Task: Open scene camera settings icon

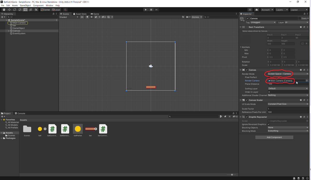Action: coord(187,17)
